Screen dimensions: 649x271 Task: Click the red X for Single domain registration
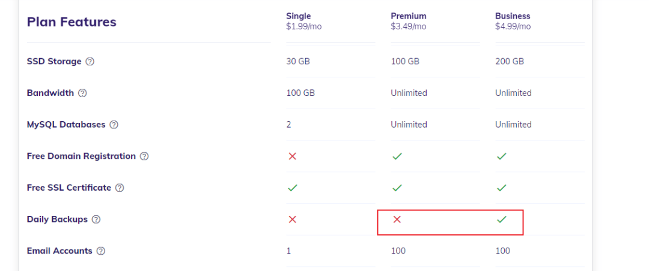[x=293, y=156]
